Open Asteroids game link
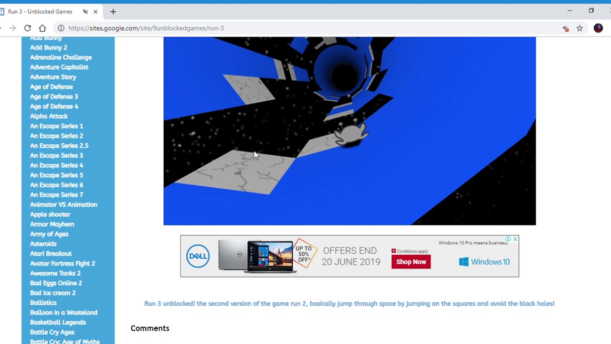611x344 pixels. (x=43, y=244)
